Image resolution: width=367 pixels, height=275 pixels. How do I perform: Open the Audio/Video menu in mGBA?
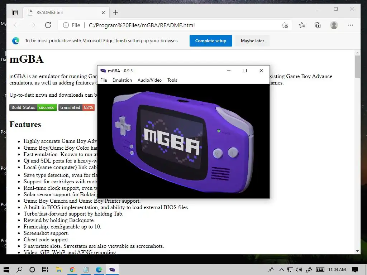[x=149, y=80]
